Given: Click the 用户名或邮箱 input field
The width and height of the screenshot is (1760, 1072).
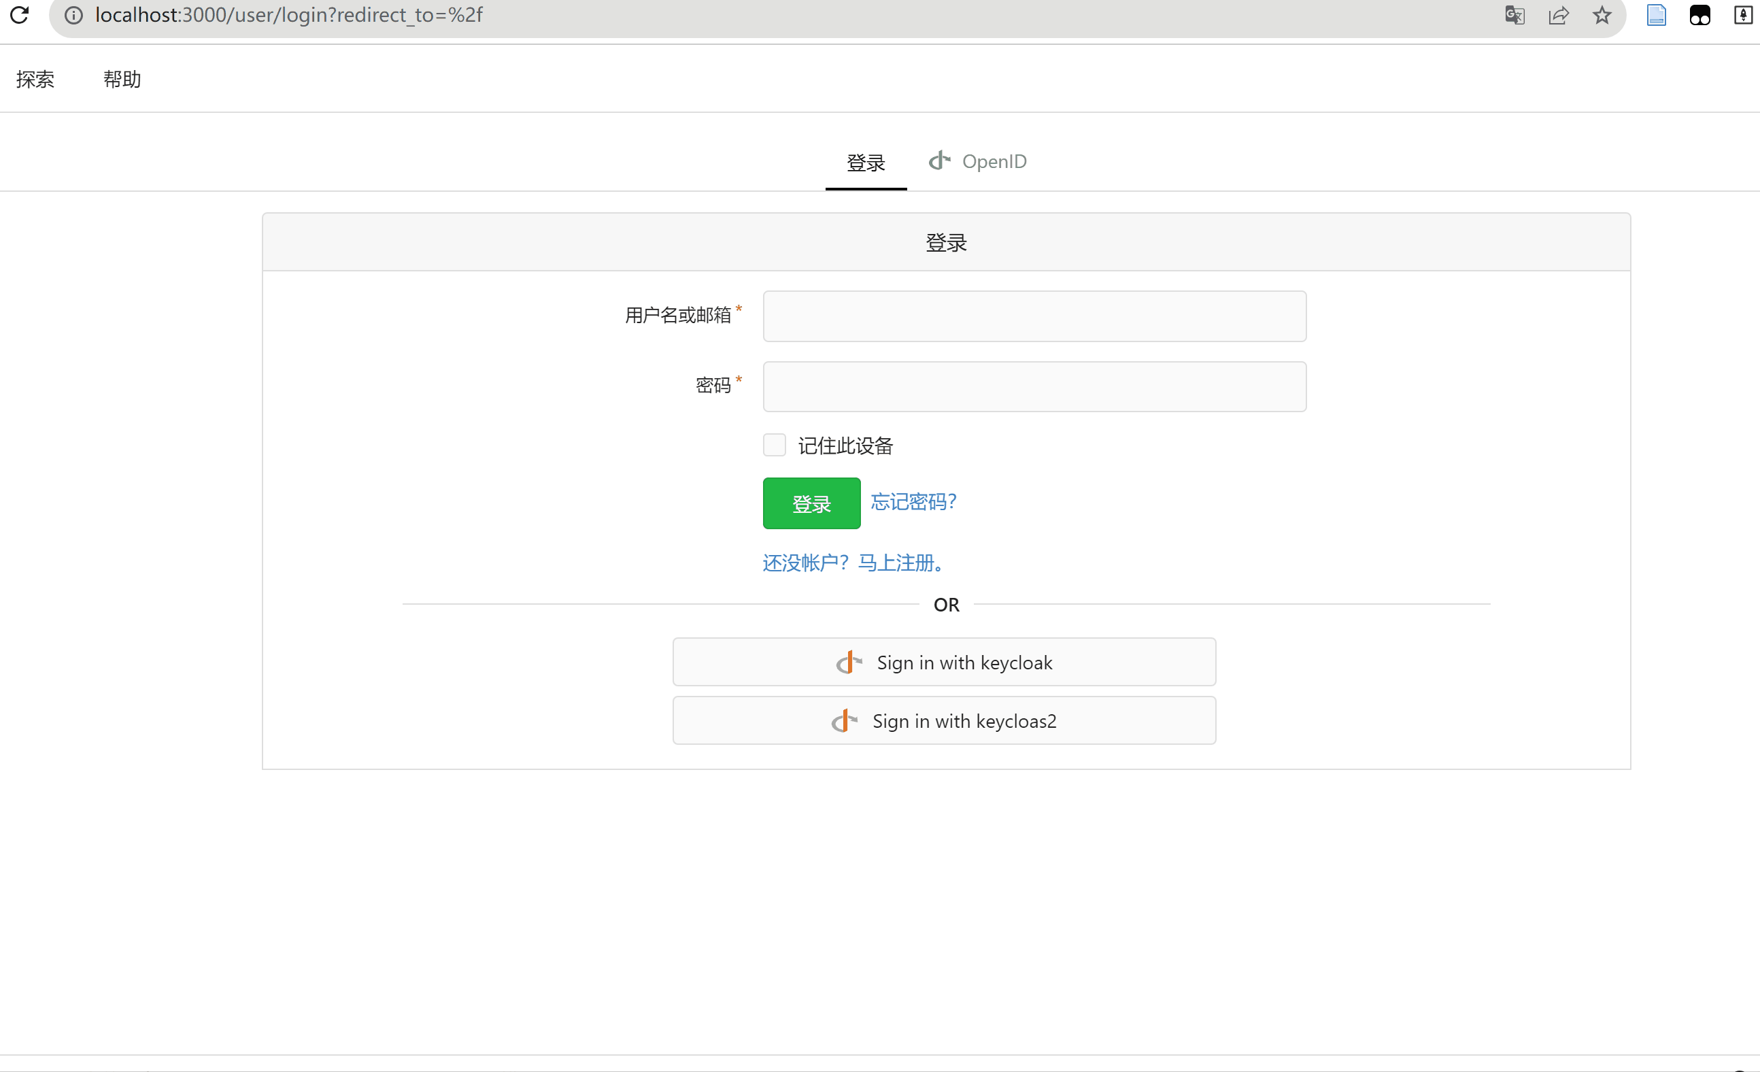Looking at the screenshot, I should [x=1034, y=316].
